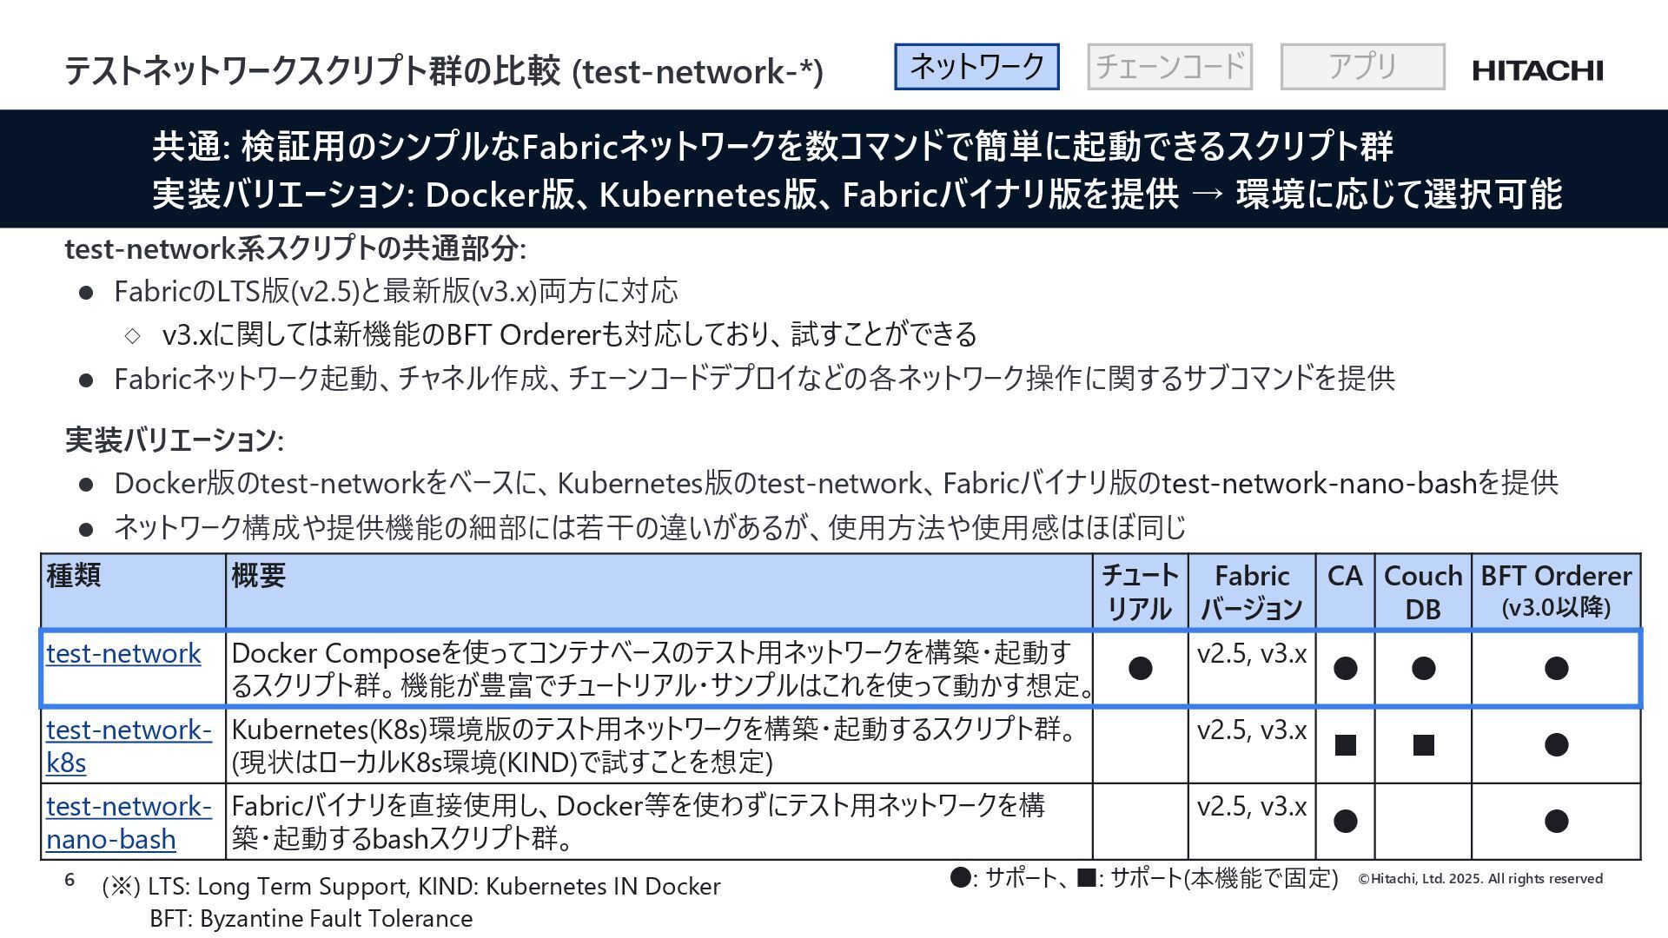Click test-network-k8s CA square marker

pyautogui.click(x=1345, y=744)
